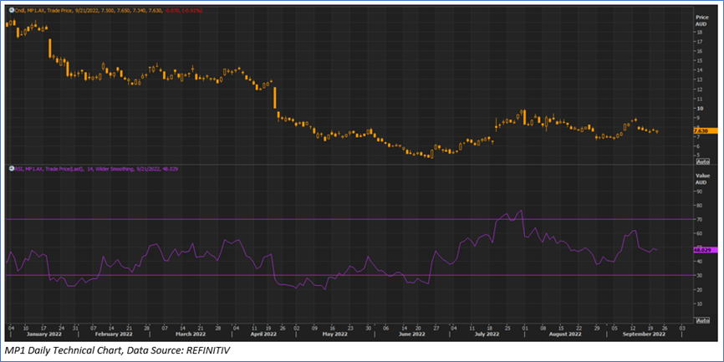Click the Auto scale button on the price panel

point(703,162)
